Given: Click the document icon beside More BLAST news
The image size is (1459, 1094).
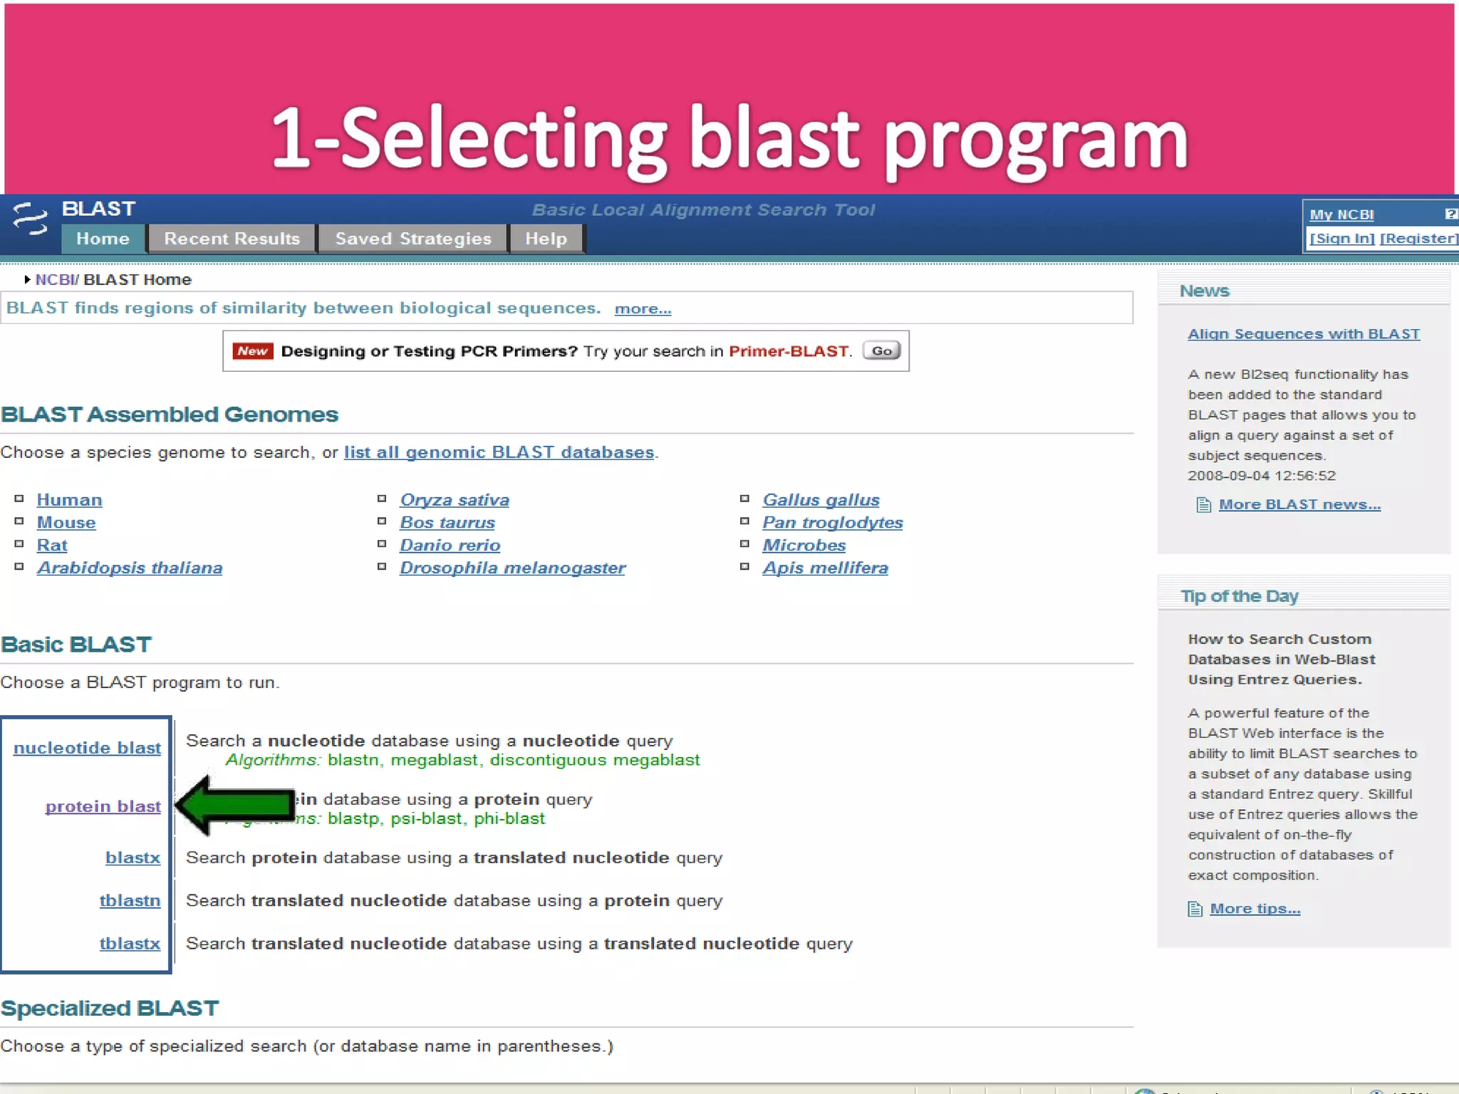Looking at the screenshot, I should tap(1203, 505).
